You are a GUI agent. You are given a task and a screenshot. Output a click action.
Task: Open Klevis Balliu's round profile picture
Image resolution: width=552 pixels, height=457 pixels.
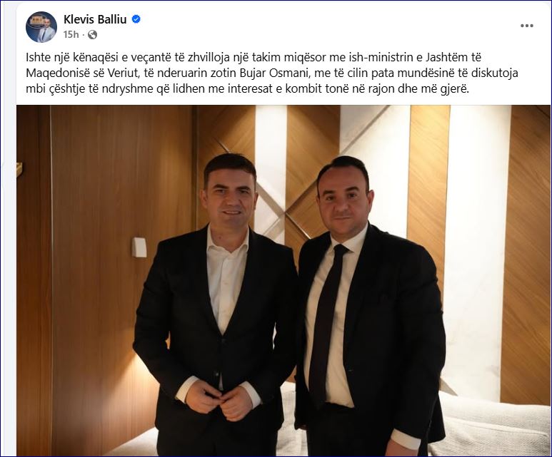tap(41, 26)
